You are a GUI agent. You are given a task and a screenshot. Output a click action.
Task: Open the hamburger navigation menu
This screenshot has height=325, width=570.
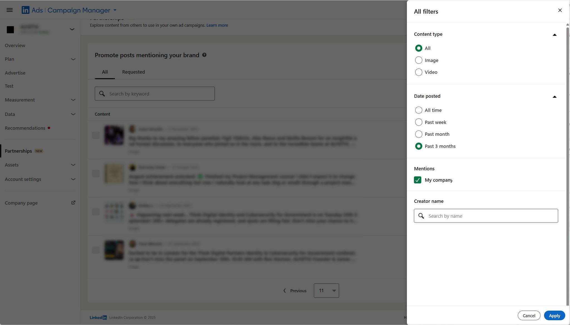point(9,10)
